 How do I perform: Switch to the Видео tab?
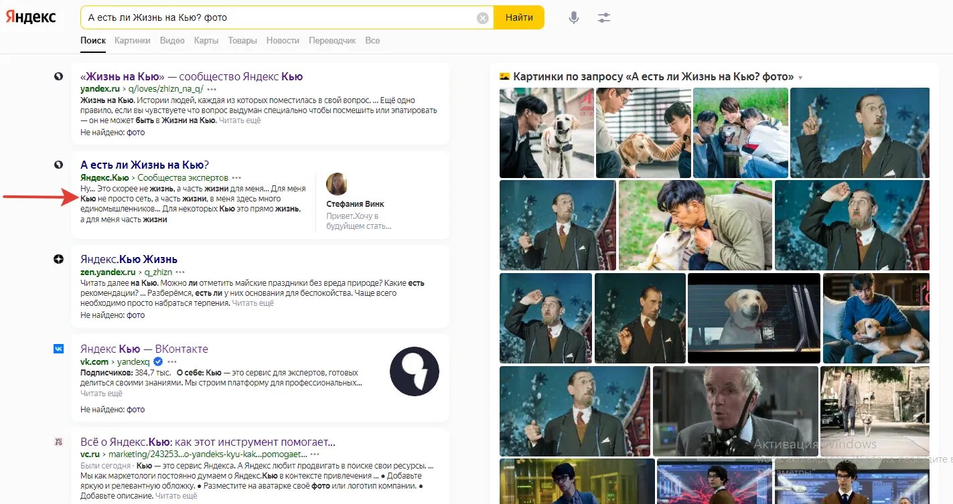click(172, 41)
